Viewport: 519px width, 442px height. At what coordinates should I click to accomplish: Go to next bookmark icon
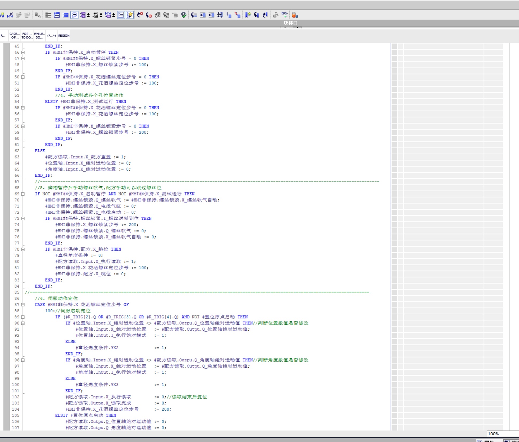tap(256, 15)
